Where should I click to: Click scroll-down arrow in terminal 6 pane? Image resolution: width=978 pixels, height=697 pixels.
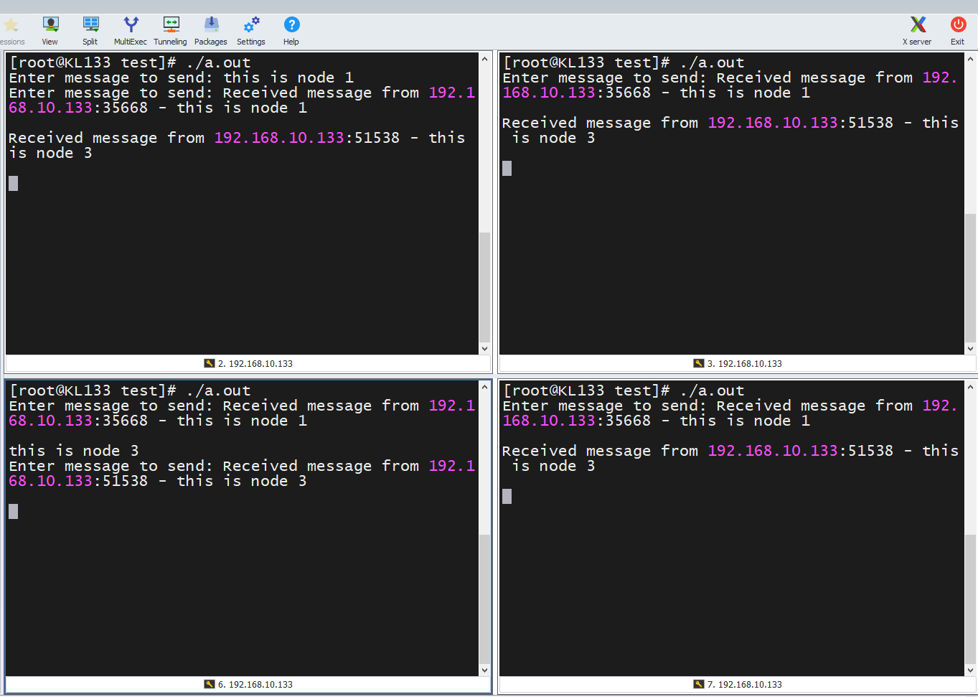485,670
